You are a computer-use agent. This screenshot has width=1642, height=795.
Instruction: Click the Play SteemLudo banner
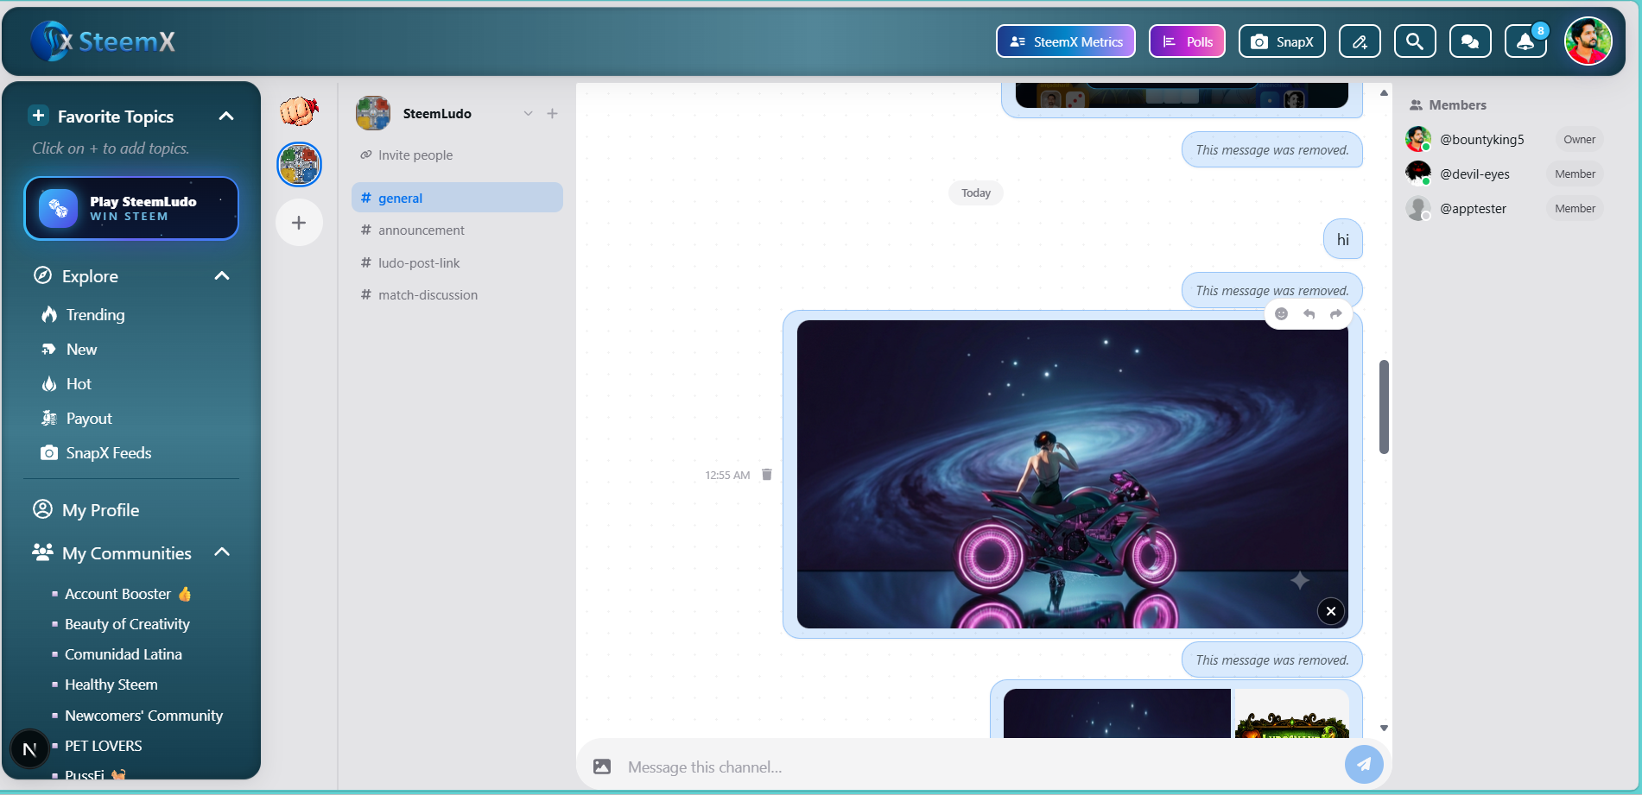(131, 208)
